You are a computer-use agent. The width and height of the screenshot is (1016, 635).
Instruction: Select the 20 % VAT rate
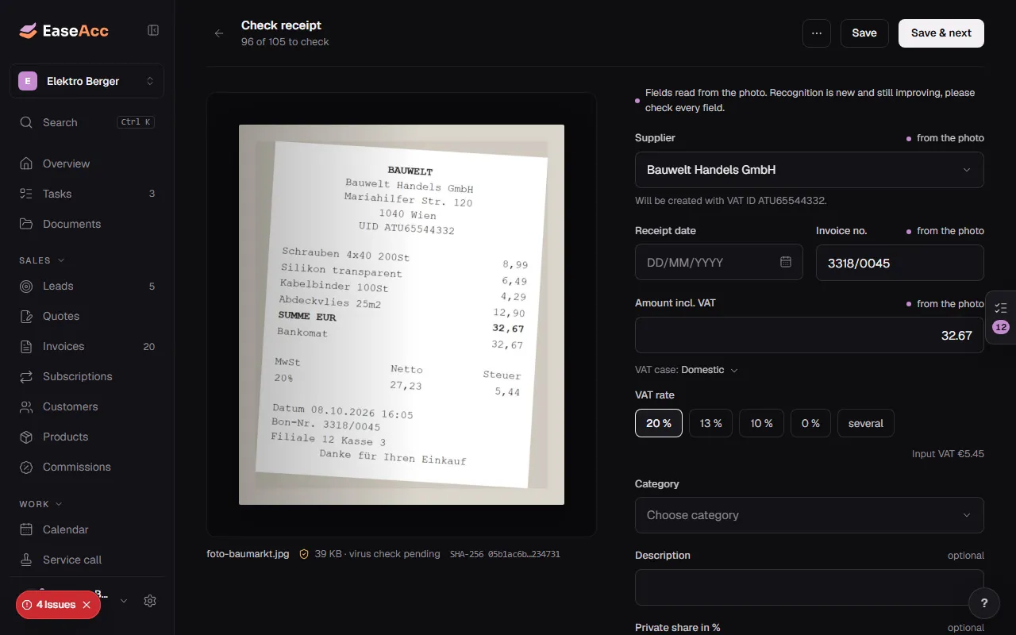click(x=659, y=423)
